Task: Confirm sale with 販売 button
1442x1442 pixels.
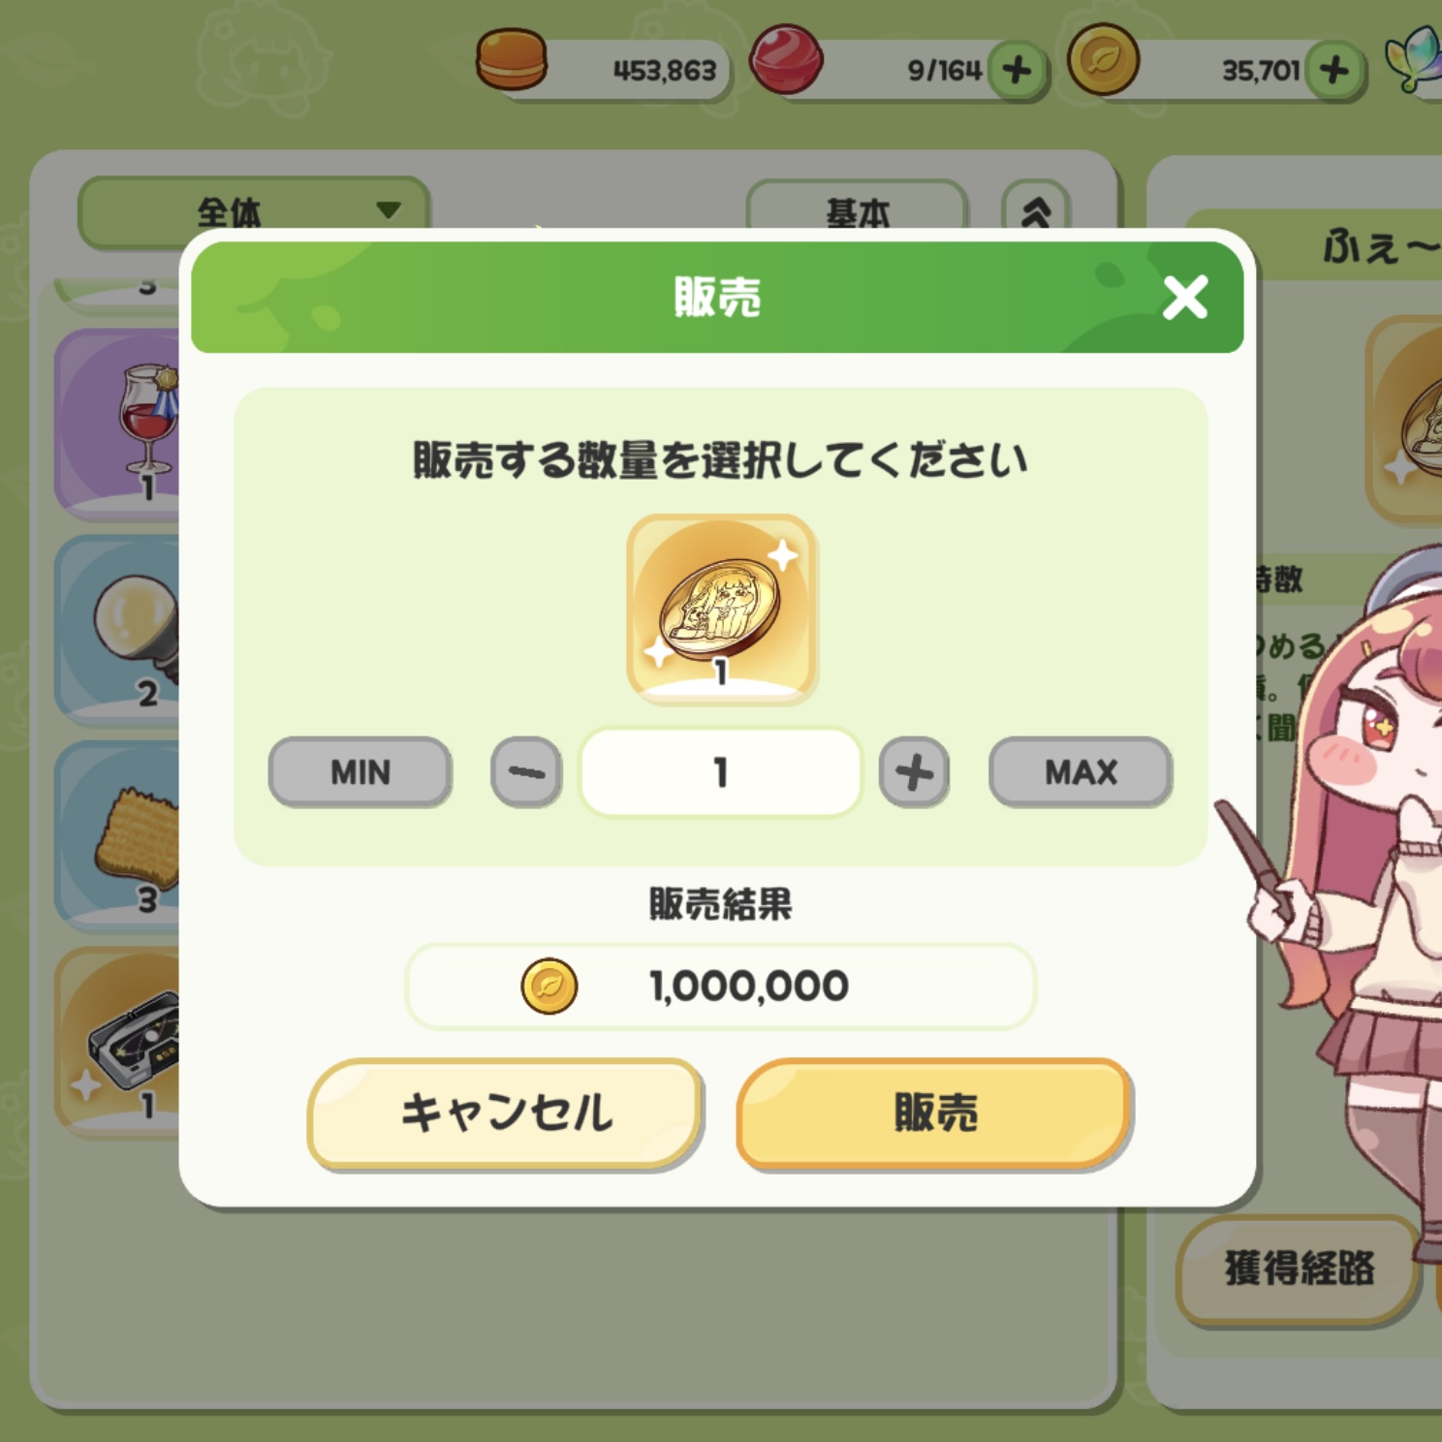Action: 935,1113
